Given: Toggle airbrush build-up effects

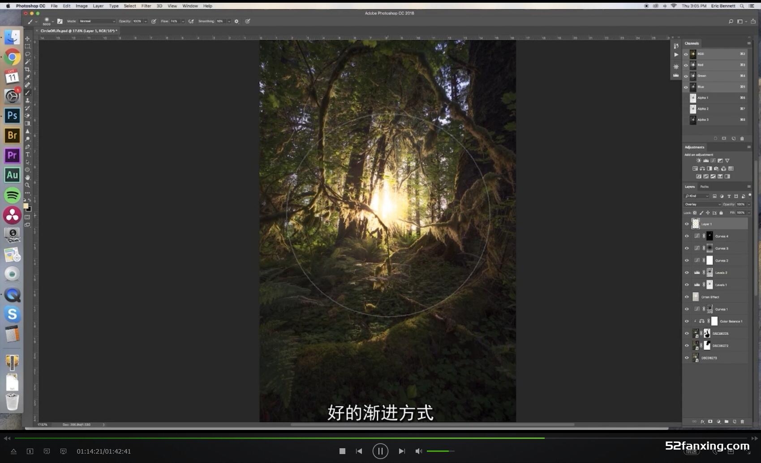Looking at the screenshot, I should [191, 21].
